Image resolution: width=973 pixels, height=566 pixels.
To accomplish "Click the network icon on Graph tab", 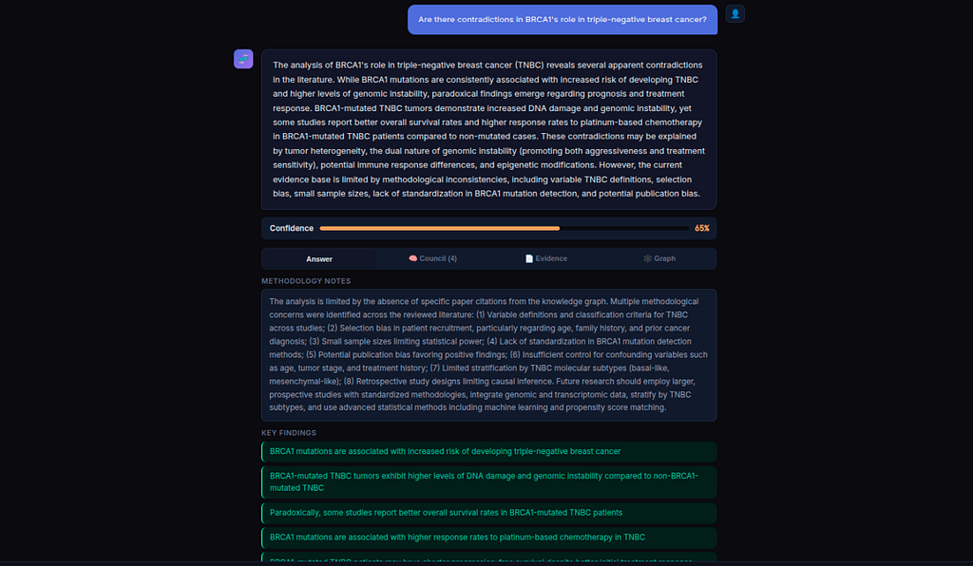I will (647, 258).
